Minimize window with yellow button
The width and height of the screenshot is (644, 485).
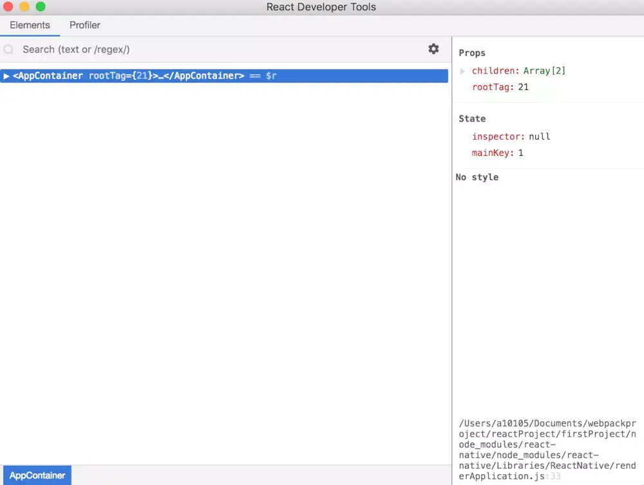pyautogui.click(x=24, y=6)
